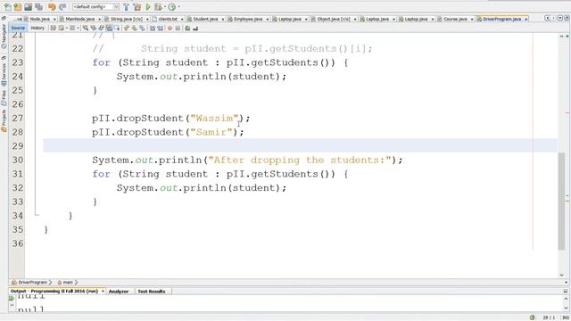Switch to the Object.java [r/o] tab
The width and height of the screenshot is (571, 321).
(333, 19)
